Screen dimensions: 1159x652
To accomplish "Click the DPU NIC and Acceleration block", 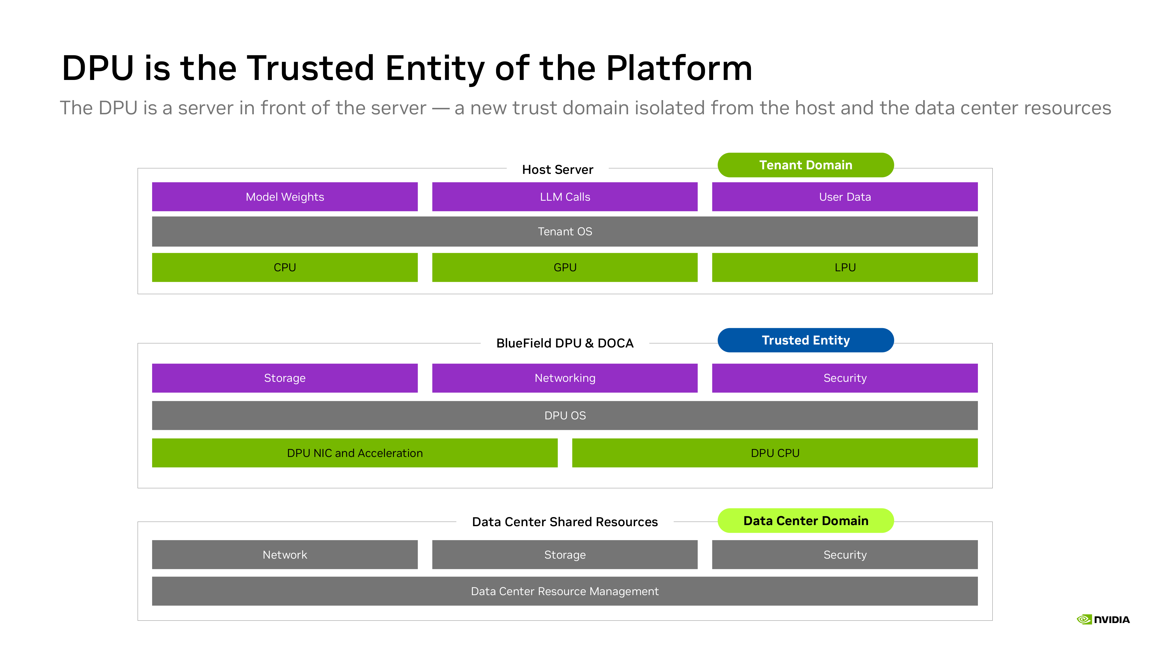I will 354,453.
